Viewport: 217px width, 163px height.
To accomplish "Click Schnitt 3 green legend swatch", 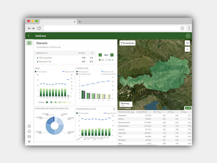I will pyautogui.click(x=56, y=102).
